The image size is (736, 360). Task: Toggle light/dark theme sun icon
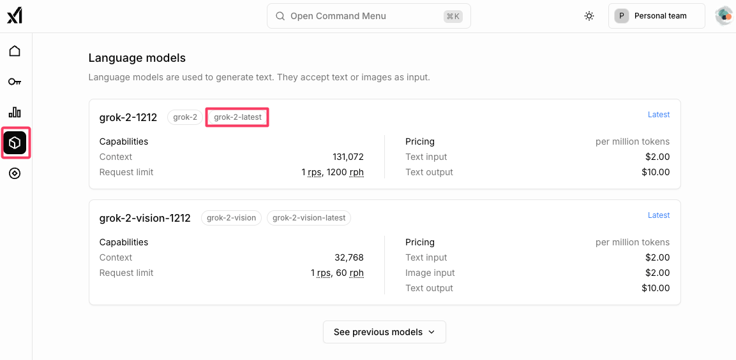(589, 16)
